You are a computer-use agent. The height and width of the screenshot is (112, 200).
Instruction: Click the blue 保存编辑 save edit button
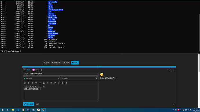[28, 104]
